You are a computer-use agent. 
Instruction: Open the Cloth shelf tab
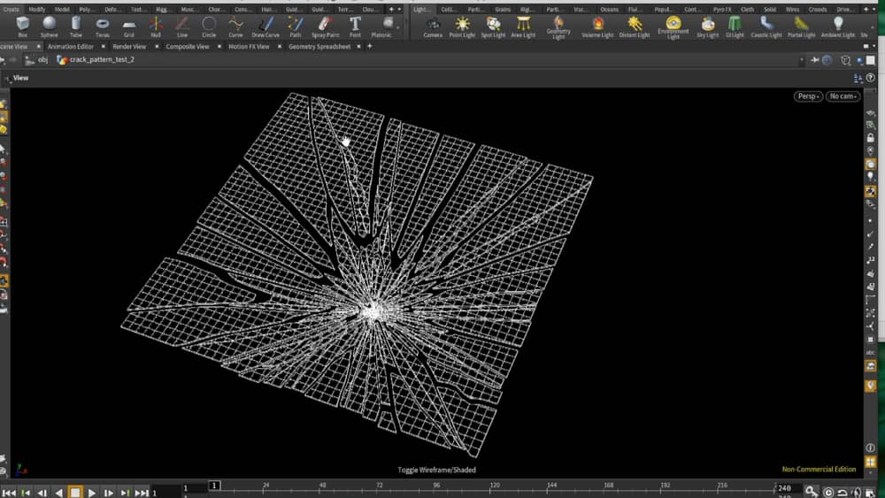click(x=747, y=9)
